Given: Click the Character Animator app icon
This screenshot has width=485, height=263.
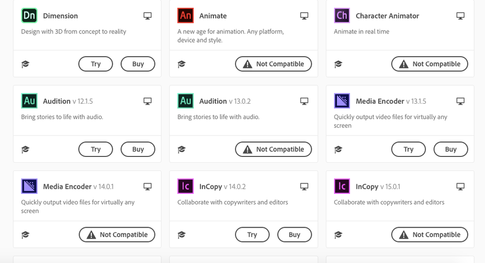Looking at the screenshot, I should click(x=342, y=15).
